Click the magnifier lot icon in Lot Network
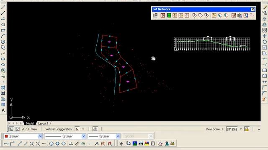This screenshot has height=150, width=268. pos(246,15)
